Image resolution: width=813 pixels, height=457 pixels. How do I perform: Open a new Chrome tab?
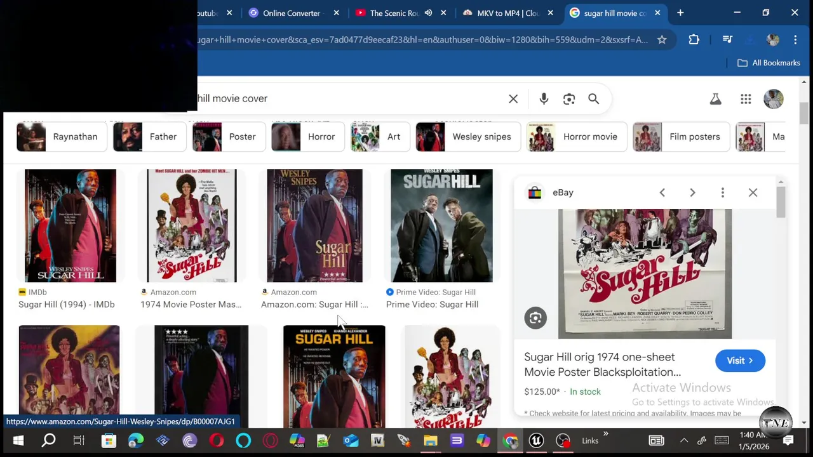point(680,13)
